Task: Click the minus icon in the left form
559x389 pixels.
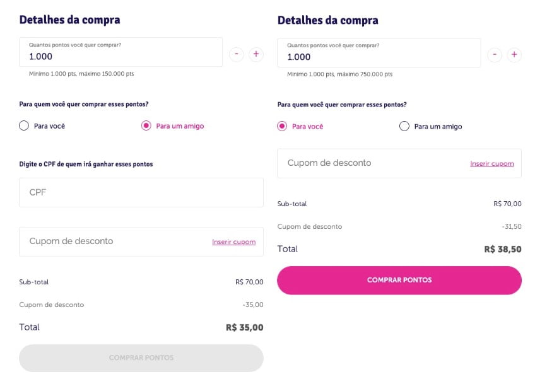Action: click(237, 54)
